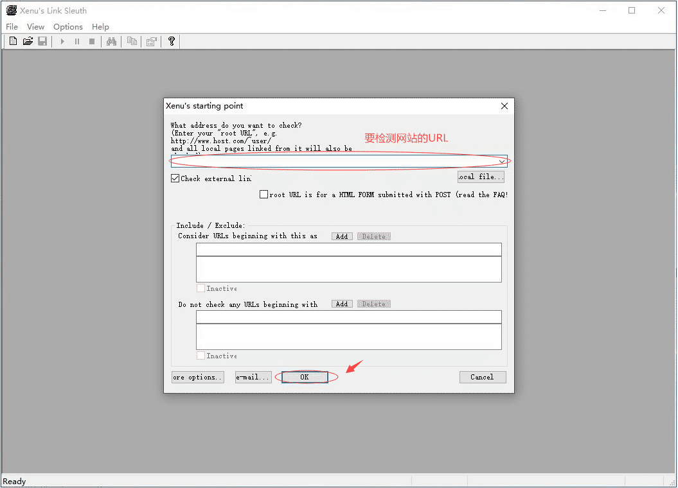This screenshot has height=488, width=678.
Task: Click Delete next to Do not check URLs
Action: pos(374,304)
